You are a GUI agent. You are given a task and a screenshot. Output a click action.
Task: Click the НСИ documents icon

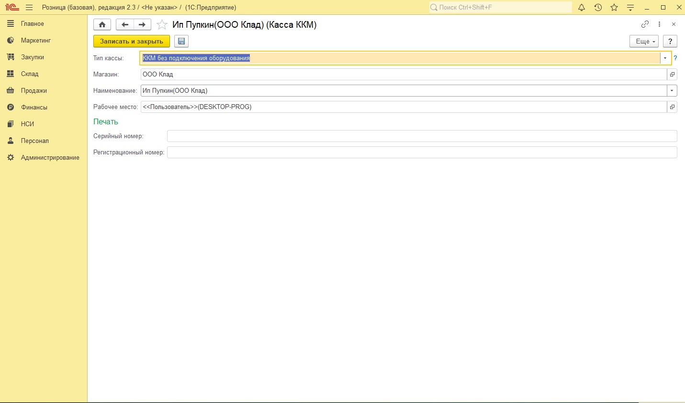11,124
